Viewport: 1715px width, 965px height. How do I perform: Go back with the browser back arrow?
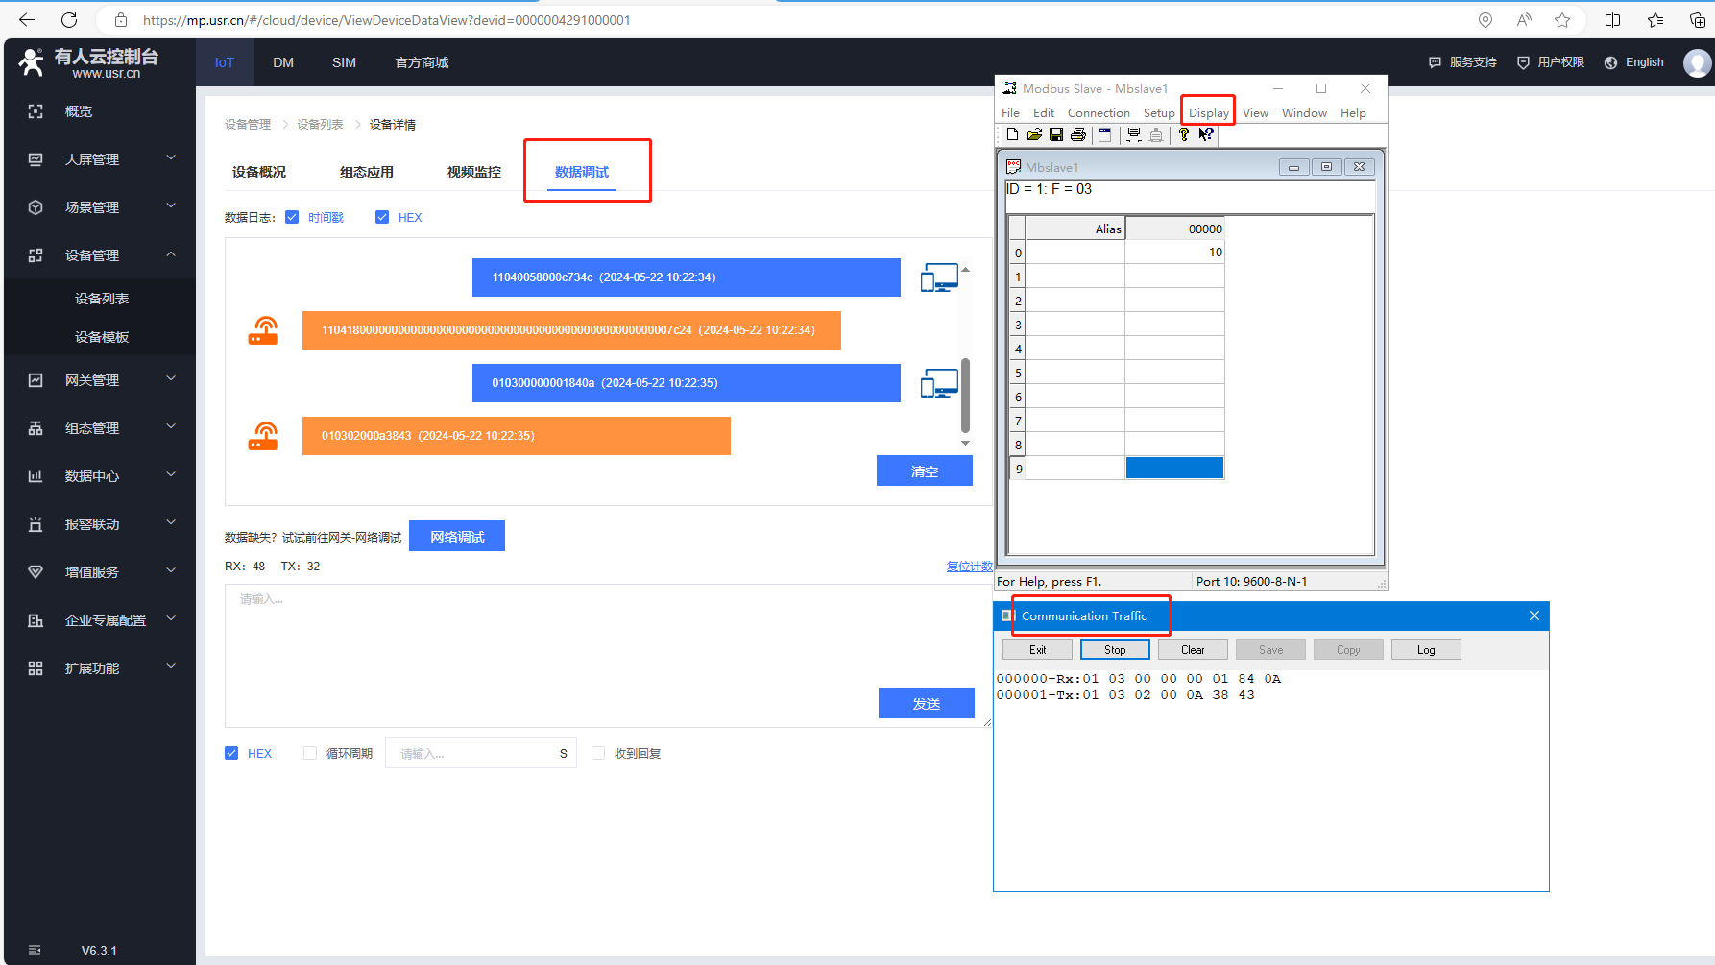coord(27,20)
